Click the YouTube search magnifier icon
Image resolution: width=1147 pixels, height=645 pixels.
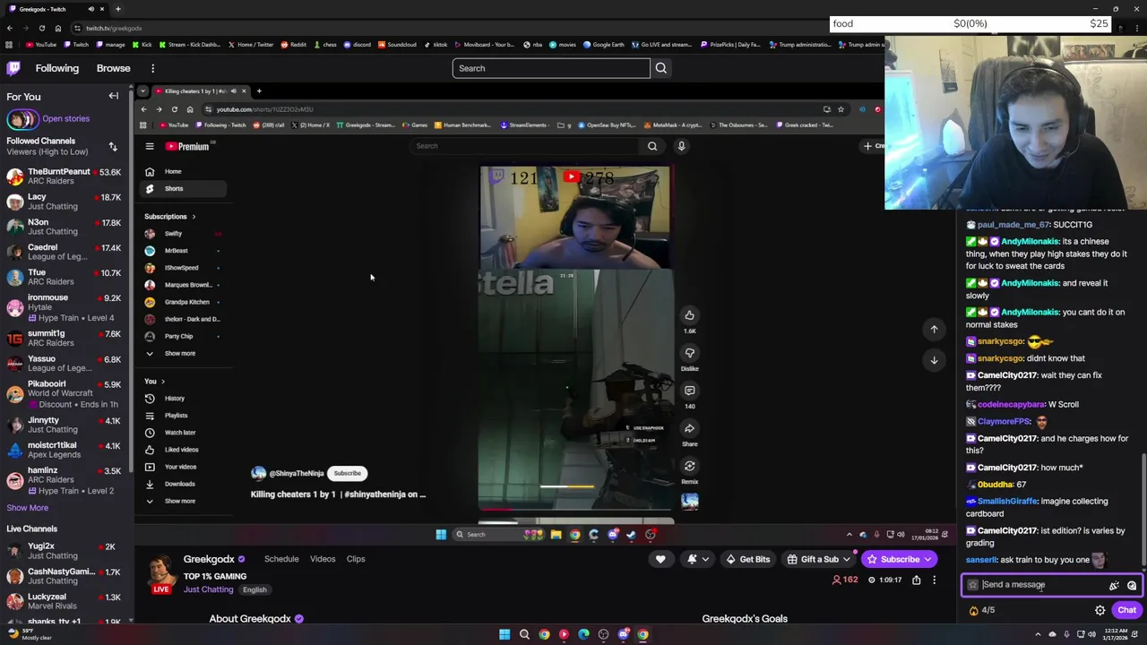pyautogui.click(x=652, y=146)
